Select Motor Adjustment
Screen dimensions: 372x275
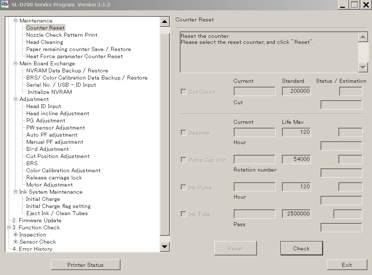point(50,184)
